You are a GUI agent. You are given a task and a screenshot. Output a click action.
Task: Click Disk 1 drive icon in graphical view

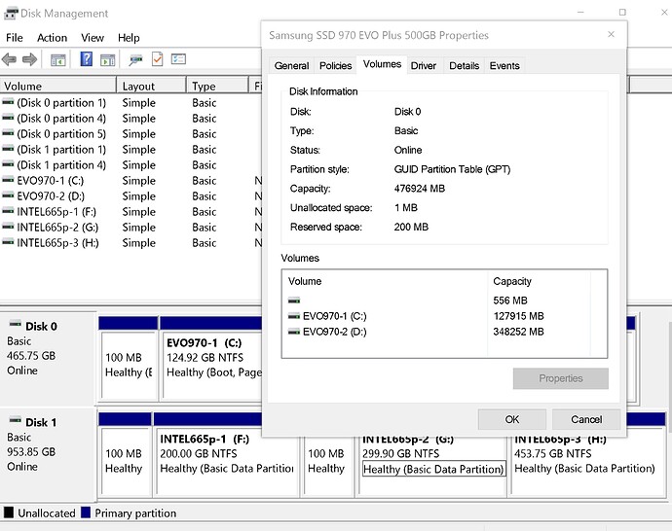pos(16,420)
